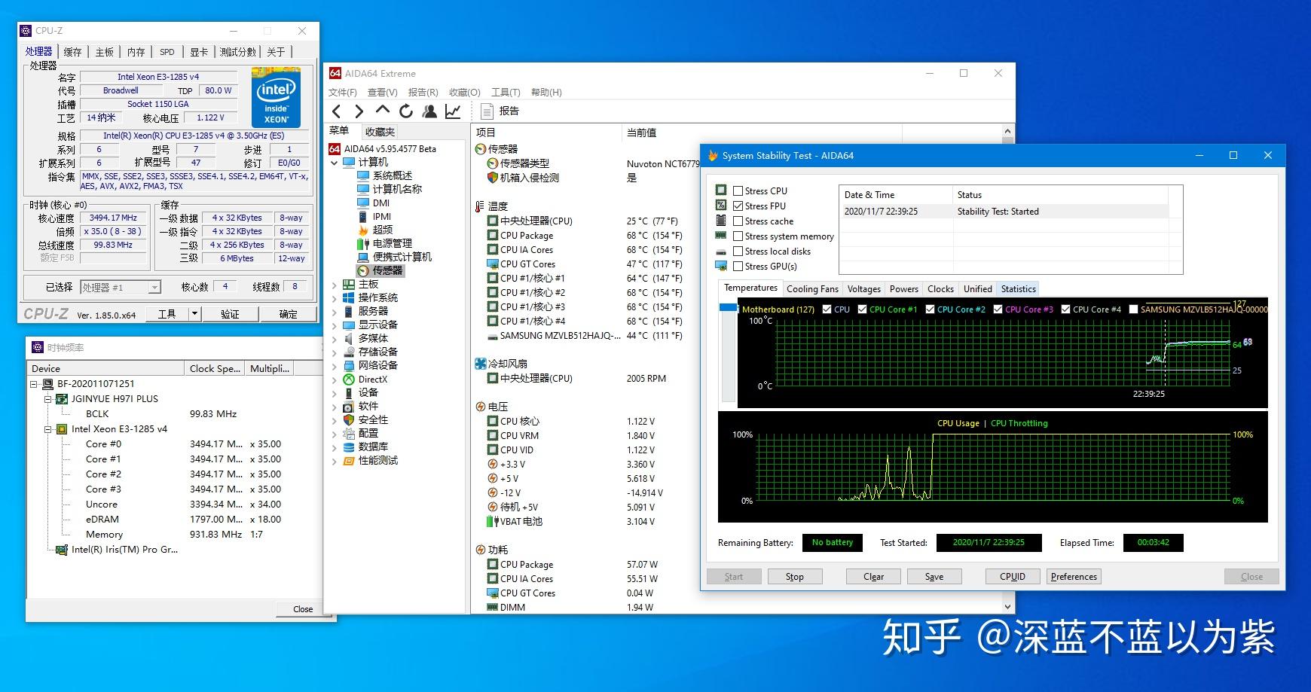
Task: Click the Stop button in System Stability Test
Action: (795, 576)
